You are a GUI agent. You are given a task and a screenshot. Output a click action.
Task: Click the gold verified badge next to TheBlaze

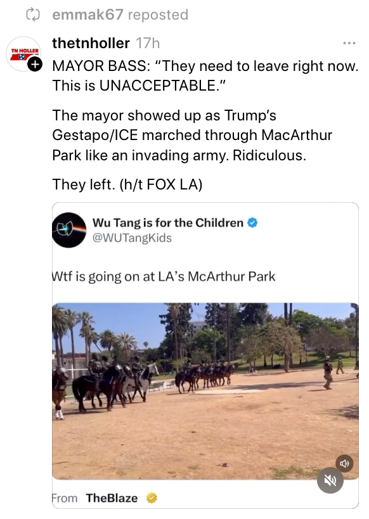click(152, 498)
